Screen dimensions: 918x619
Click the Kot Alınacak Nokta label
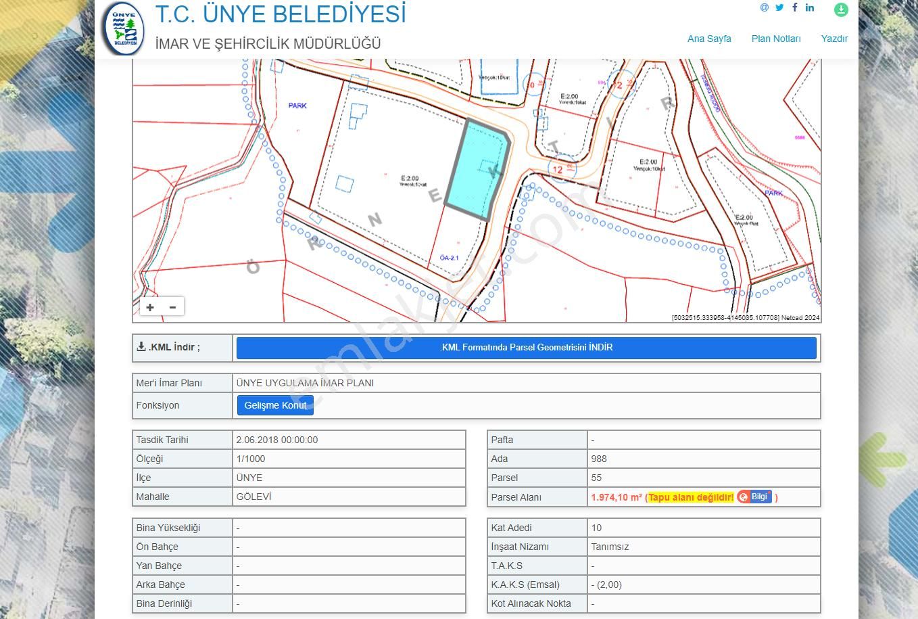click(531, 603)
